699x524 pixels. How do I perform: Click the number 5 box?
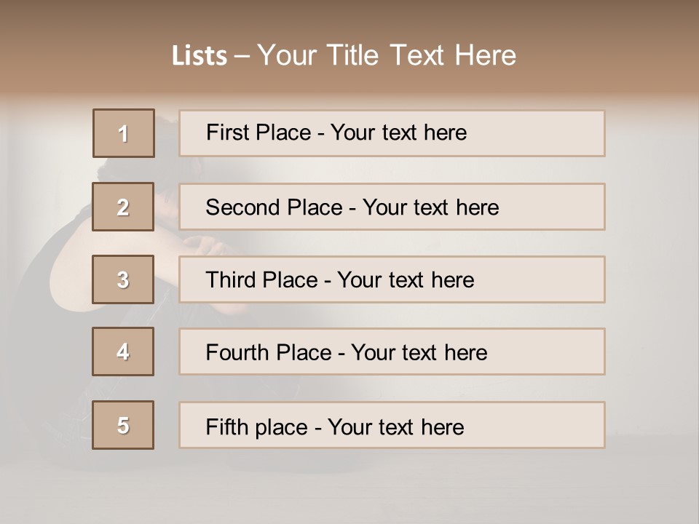pyautogui.click(x=123, y=425)
